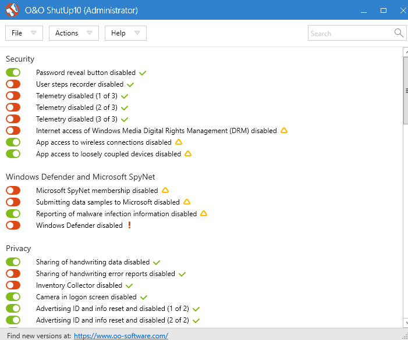
Task: Open the Actions dropdown menu
Action: (x=74, y=33)
